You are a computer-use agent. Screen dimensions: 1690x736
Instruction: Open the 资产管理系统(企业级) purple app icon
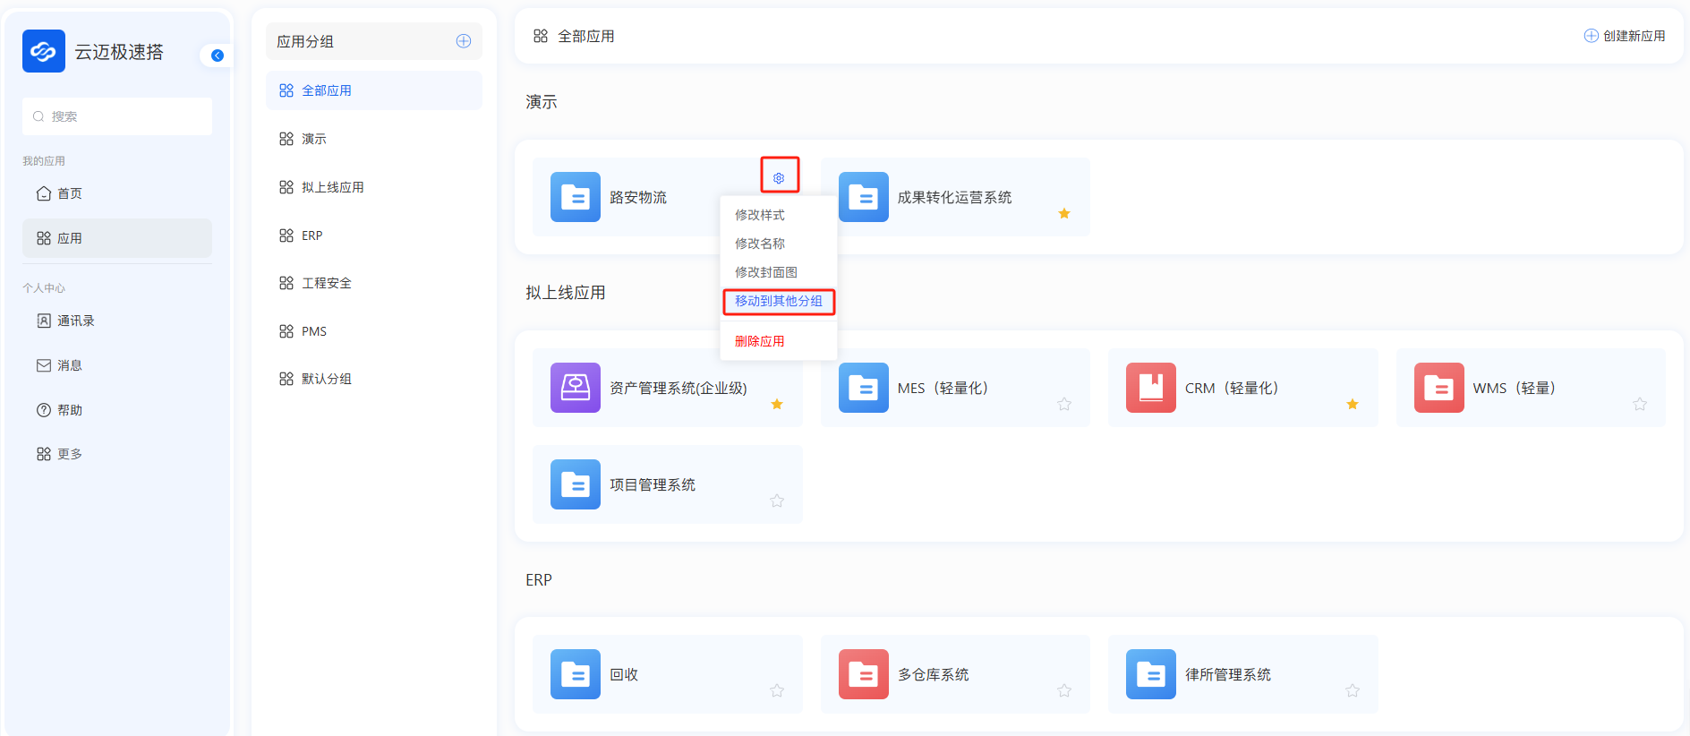click(x=575, y=388)
